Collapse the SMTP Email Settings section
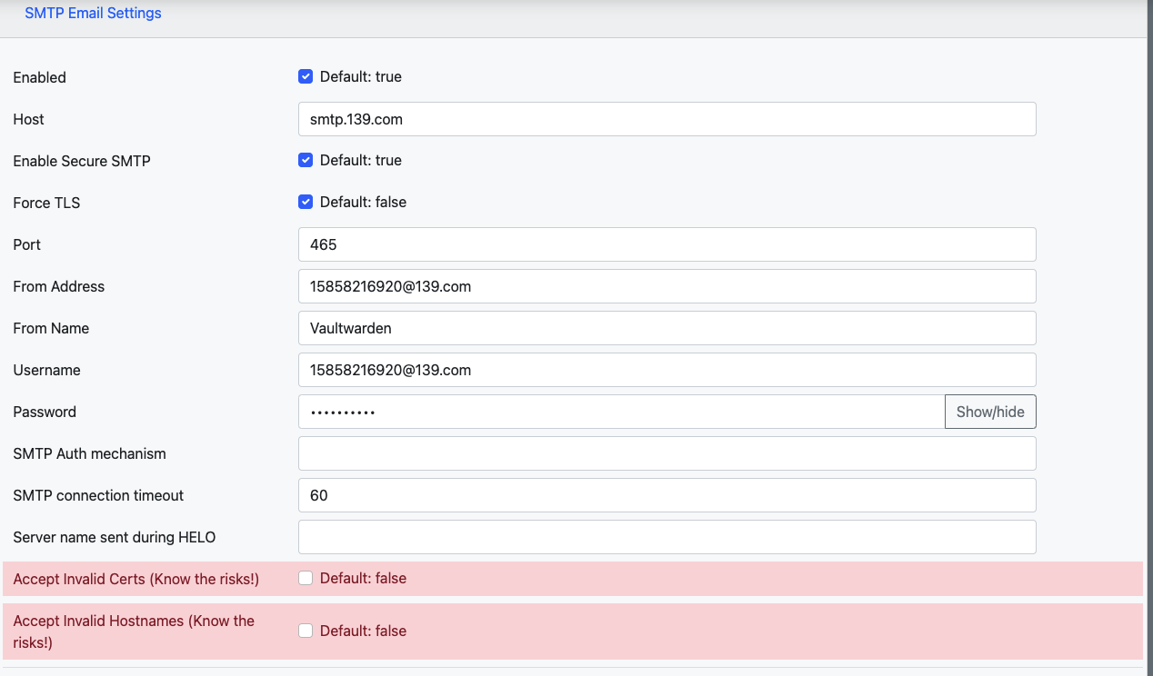 click(93, 14)
